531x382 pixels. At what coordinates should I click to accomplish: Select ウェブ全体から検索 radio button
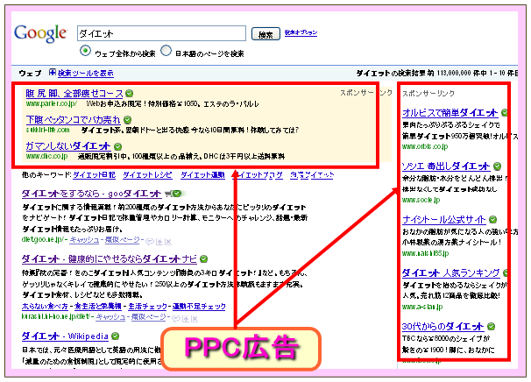[x=86, y=53]
